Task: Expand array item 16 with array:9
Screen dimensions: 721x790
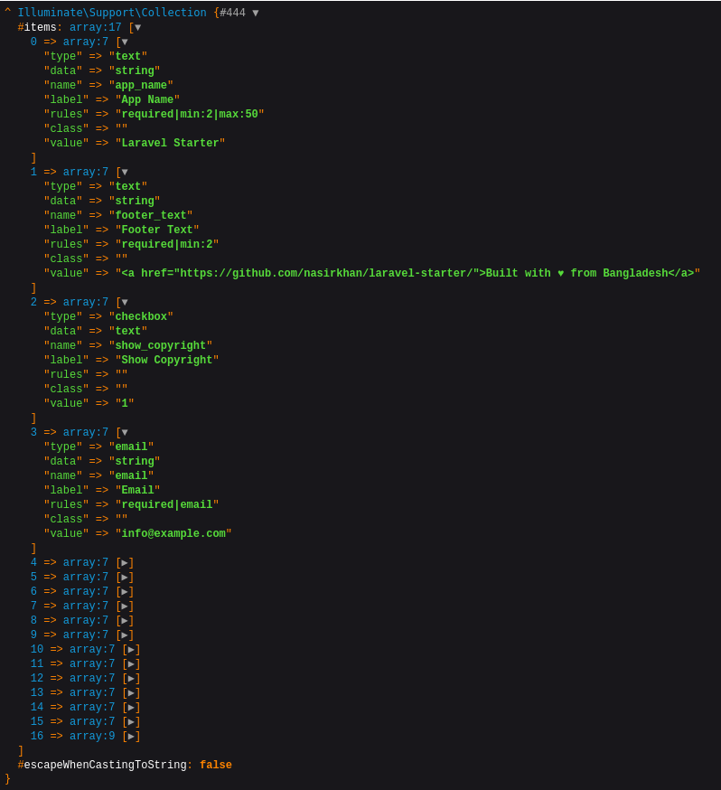Action: pos(131,737)
